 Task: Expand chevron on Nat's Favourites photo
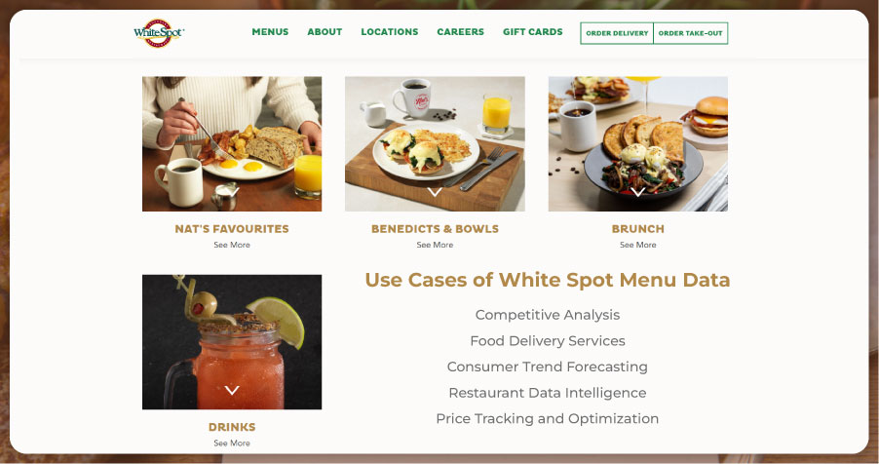232,192
